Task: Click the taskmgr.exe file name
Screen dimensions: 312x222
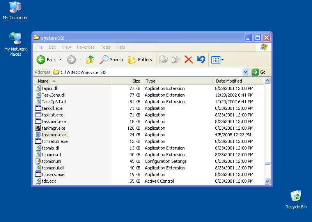Action: tap(53, 128)
